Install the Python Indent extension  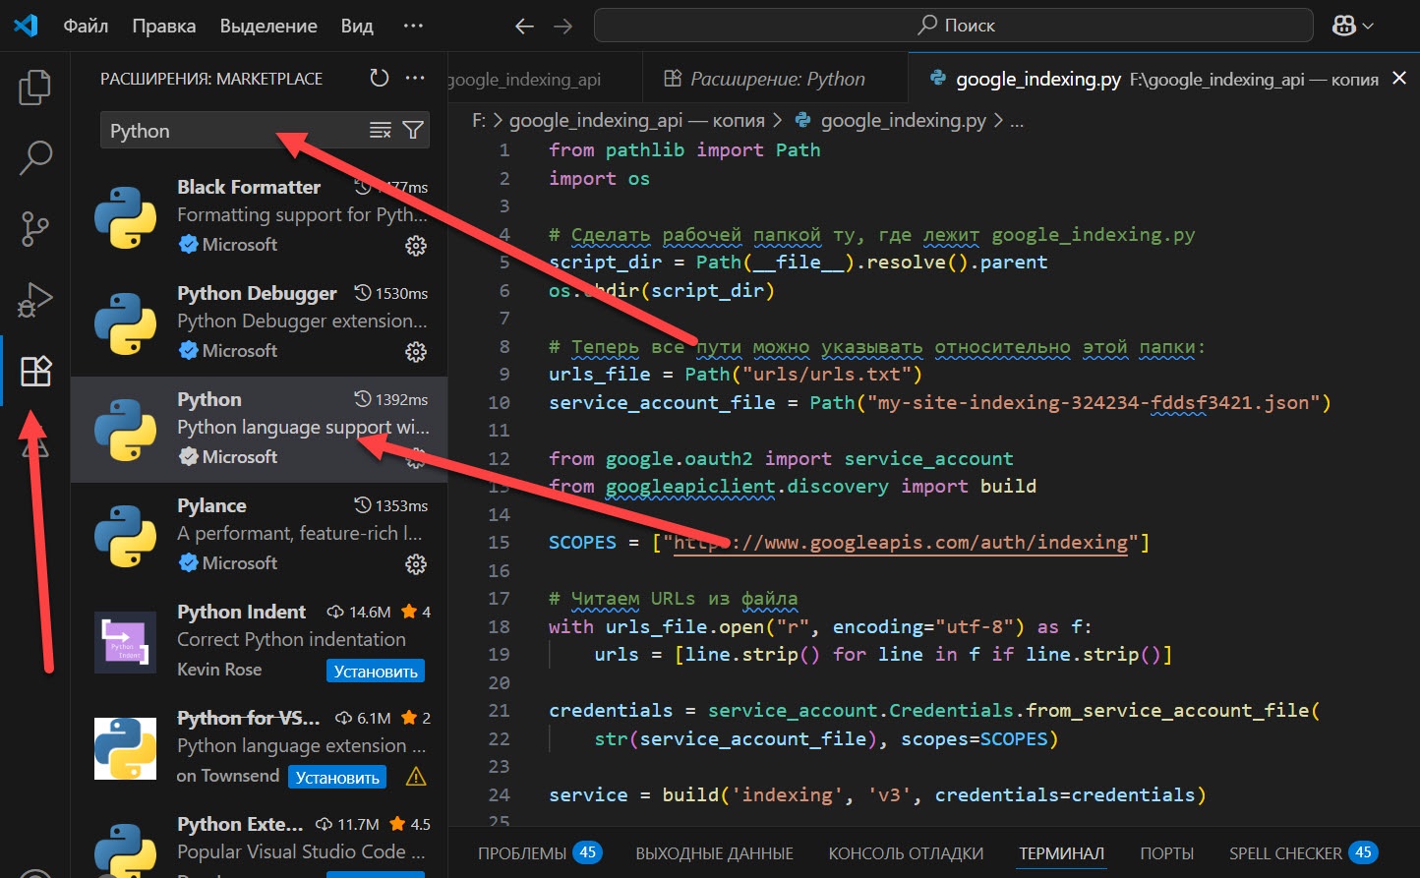376,672
